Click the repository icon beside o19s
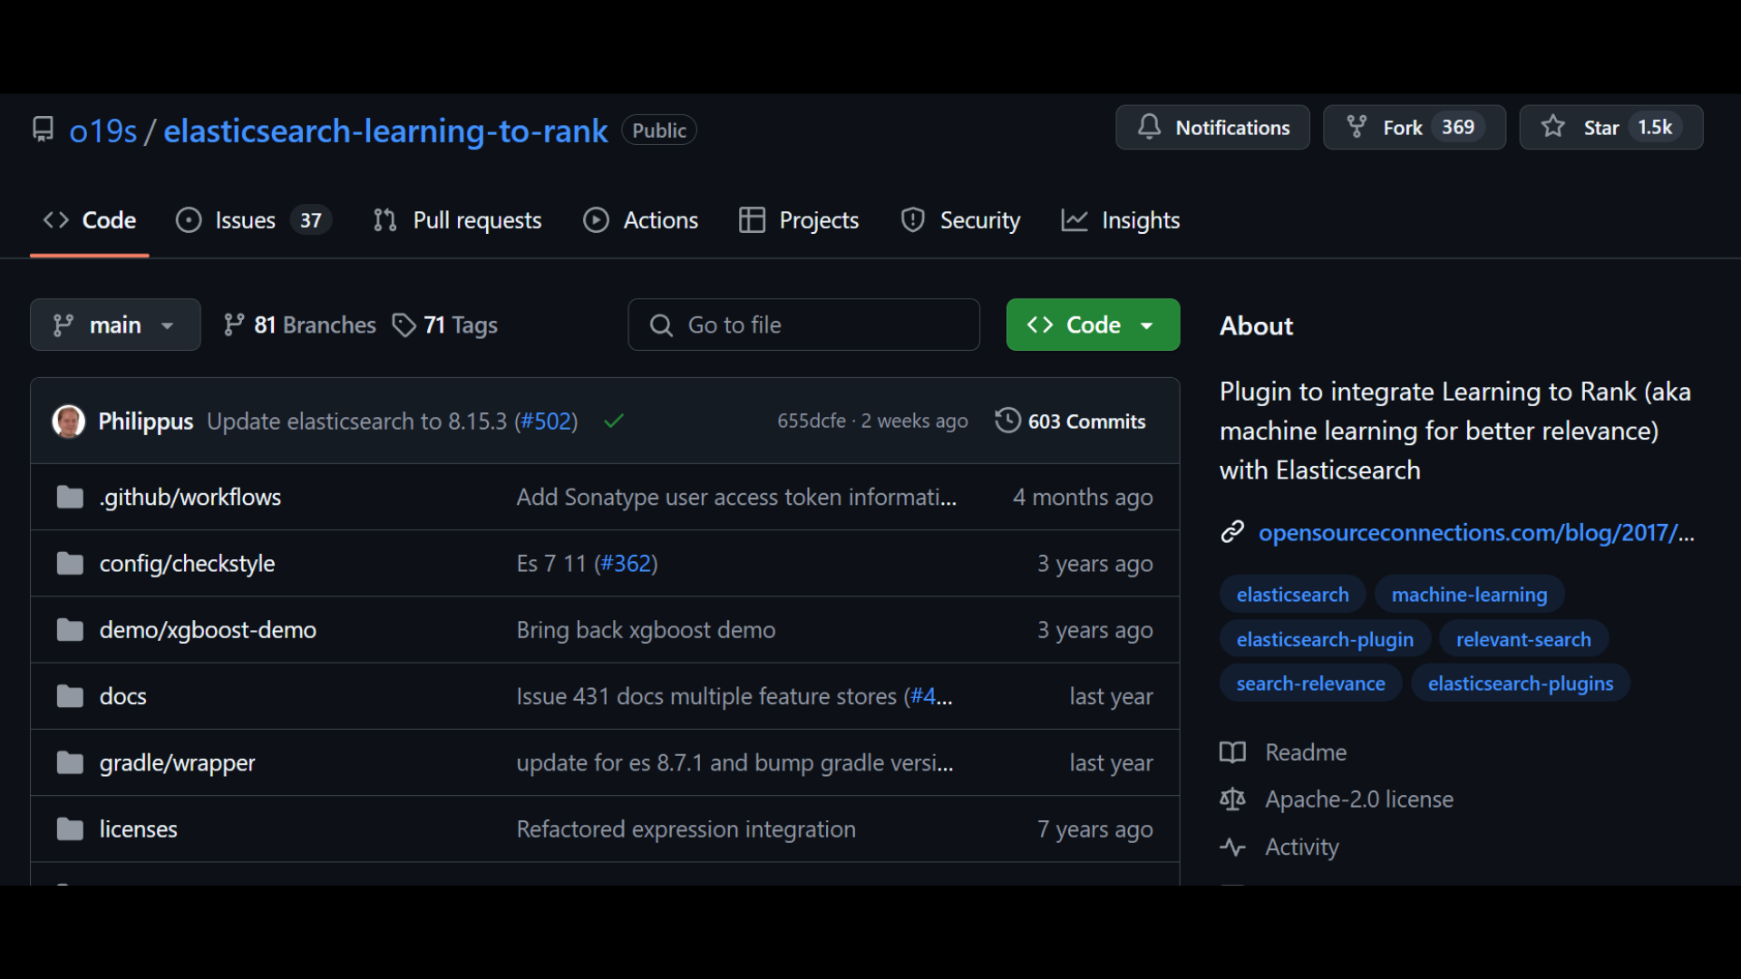Screen dimensions: 1741x979 coord(43,130)
